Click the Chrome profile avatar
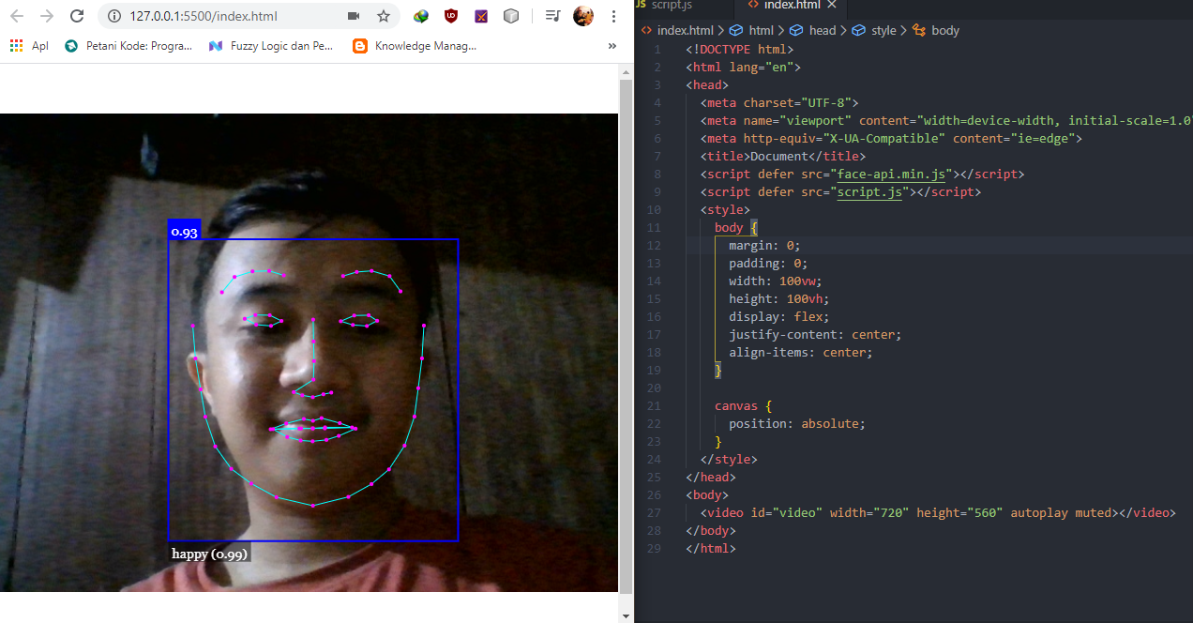The height and width of the screenshot is (623, 1193). [582, 16]
